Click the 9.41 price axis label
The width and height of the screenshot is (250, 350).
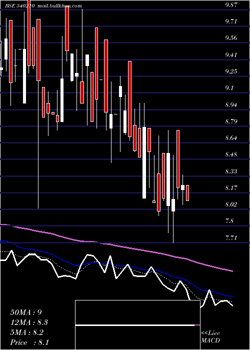point(231,54)
